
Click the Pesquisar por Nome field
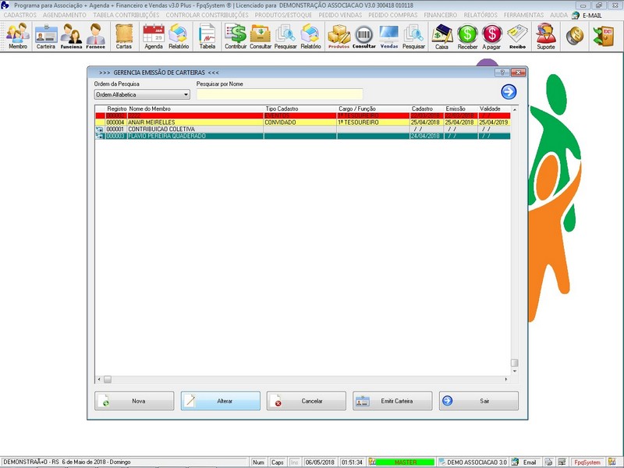coord(279,94)
